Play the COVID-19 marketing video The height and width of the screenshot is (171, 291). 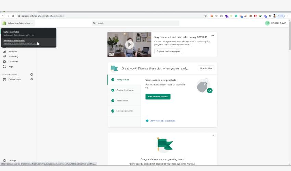[x=129, y=44]
